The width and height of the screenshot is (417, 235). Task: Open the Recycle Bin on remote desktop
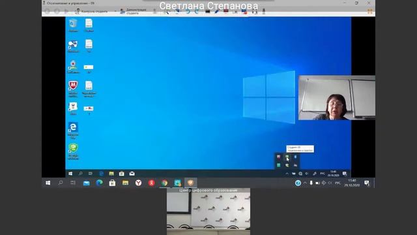pyautogui.click(x=73, y=25)
